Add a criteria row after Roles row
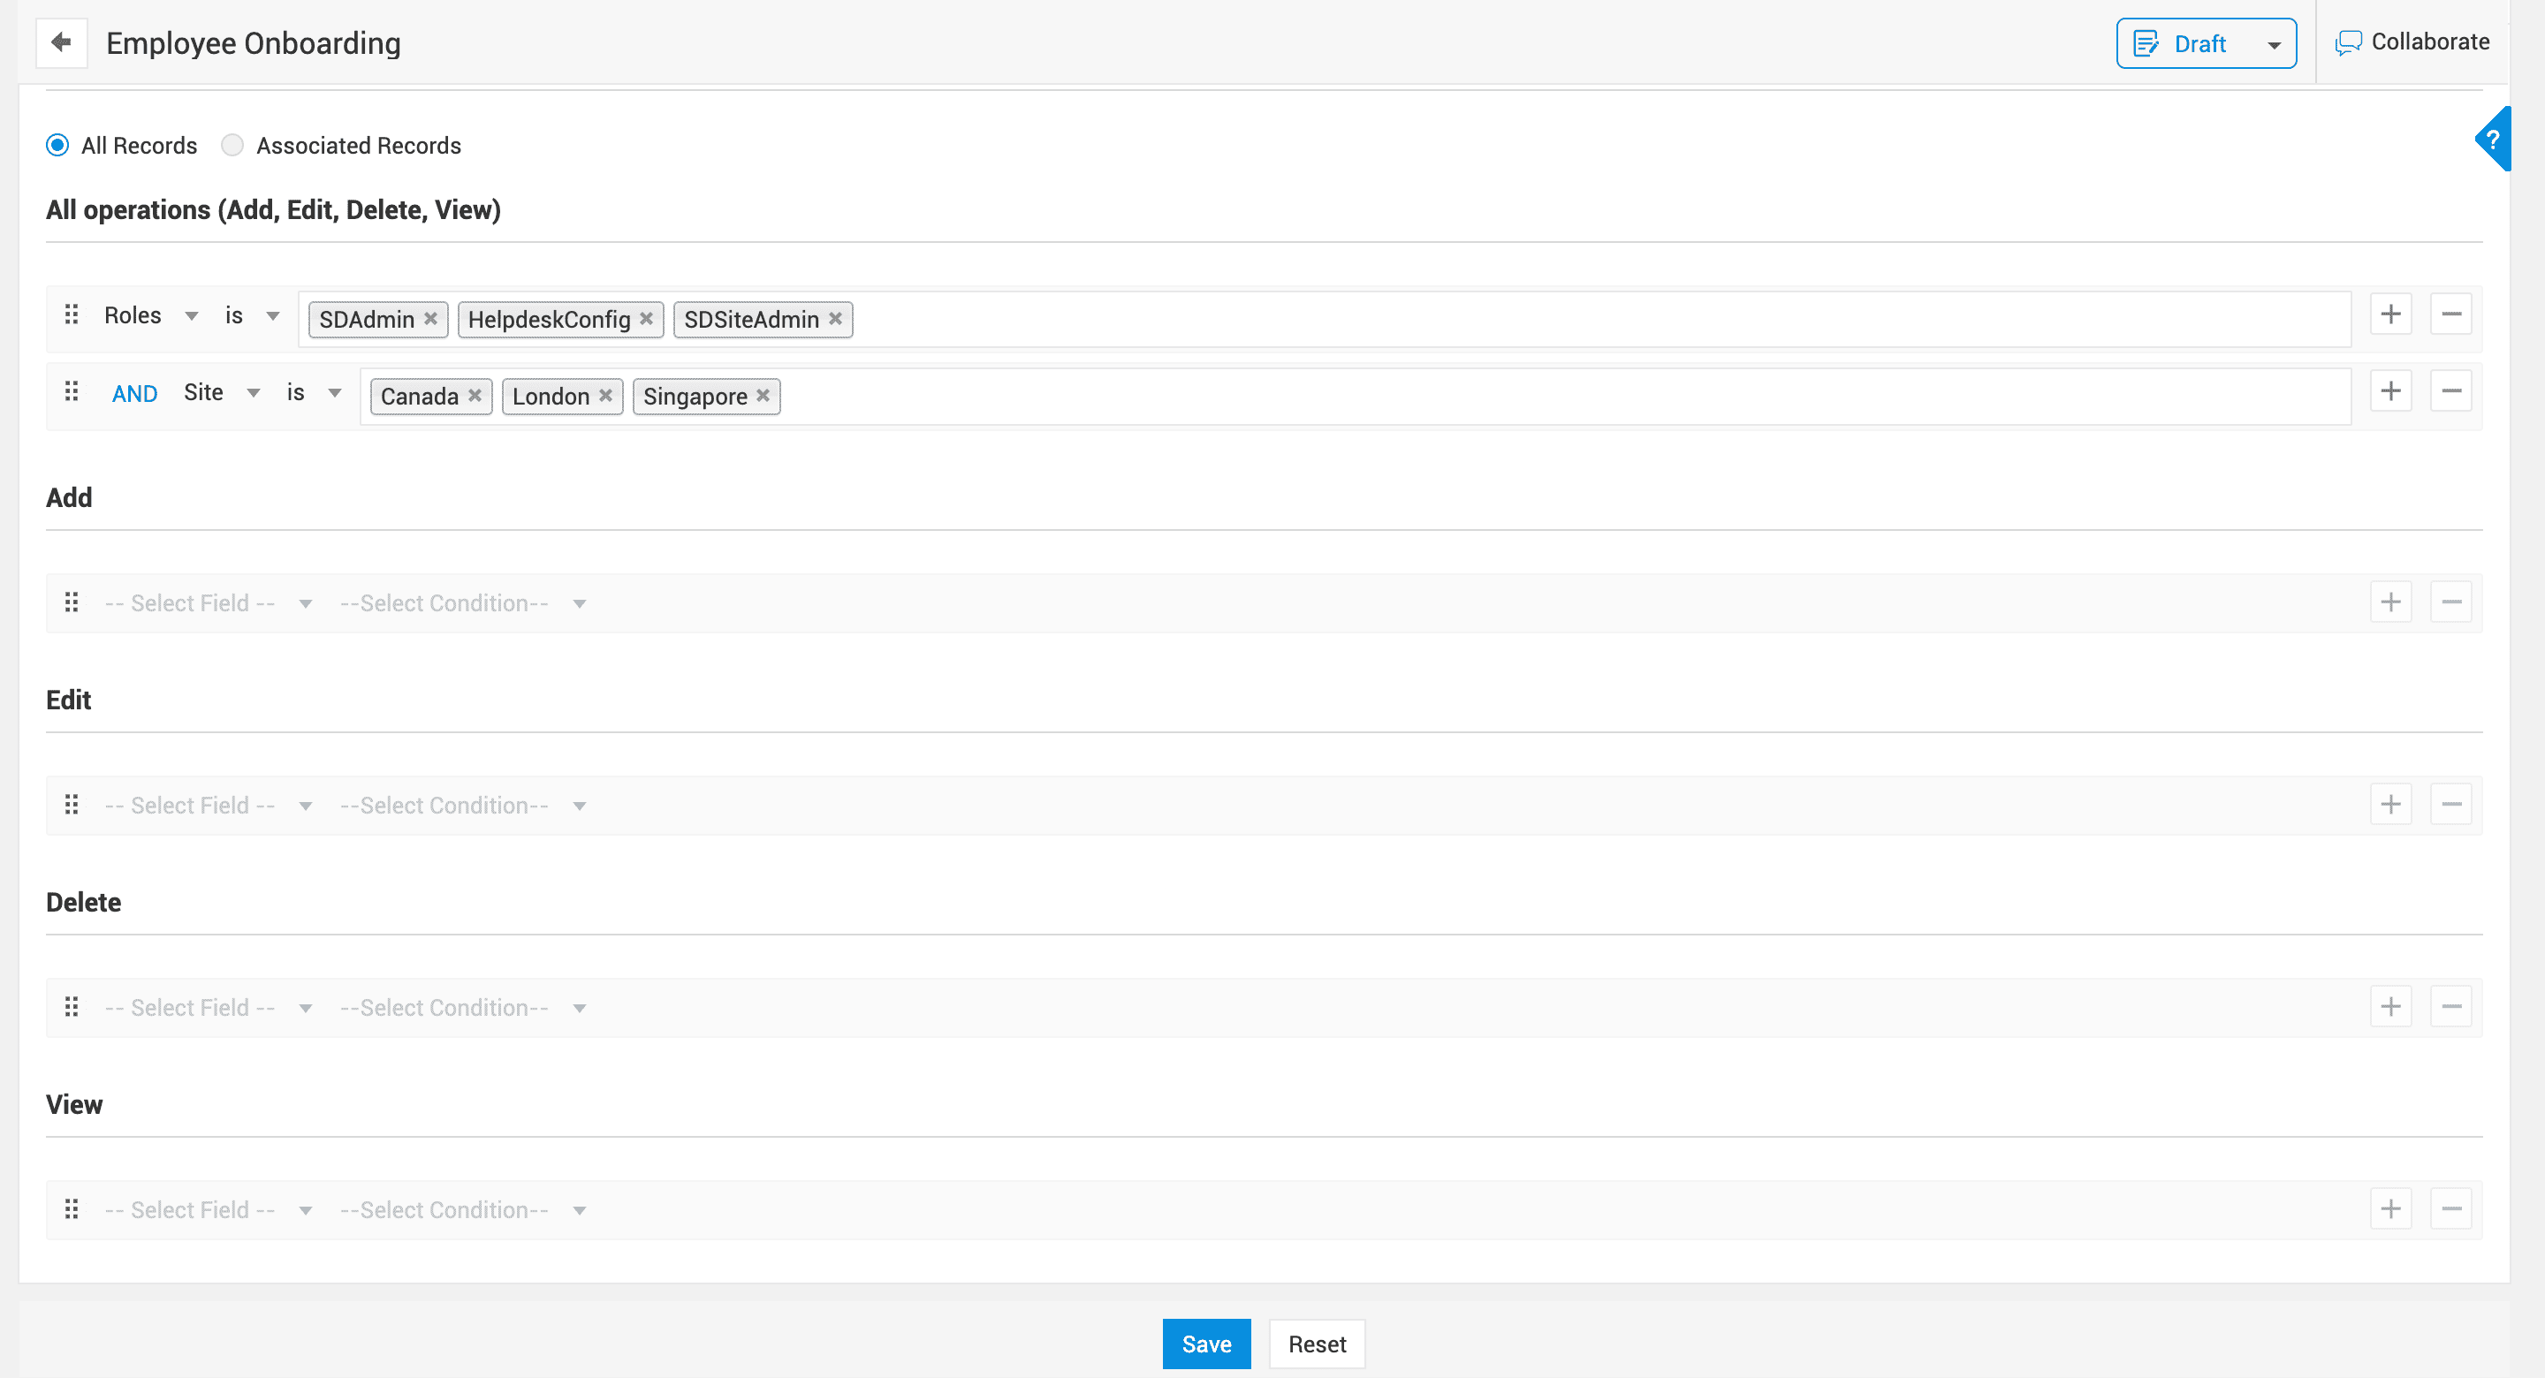The height and width of the screenshot is (1378, 2545). click(2389, 314)
